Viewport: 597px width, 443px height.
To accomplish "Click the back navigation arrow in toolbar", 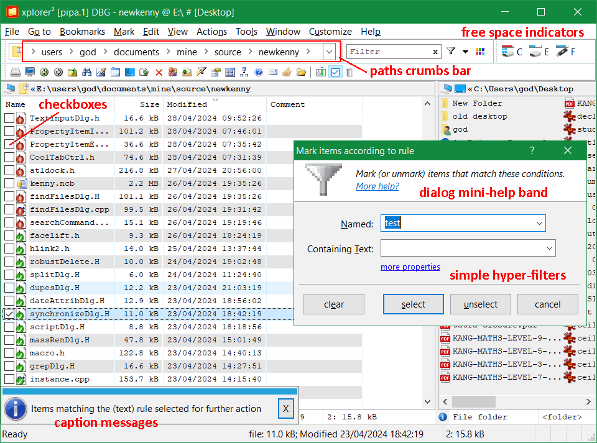I will (44, 72).
